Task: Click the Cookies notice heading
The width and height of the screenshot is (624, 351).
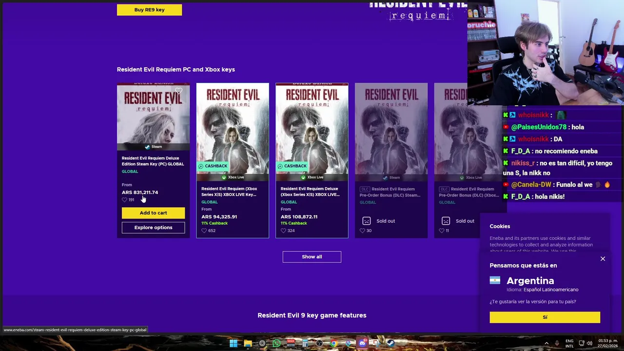Action: 500,227
